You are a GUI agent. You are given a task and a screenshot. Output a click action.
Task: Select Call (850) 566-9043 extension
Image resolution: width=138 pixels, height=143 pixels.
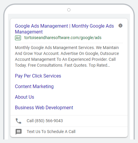tap(69, 121)
